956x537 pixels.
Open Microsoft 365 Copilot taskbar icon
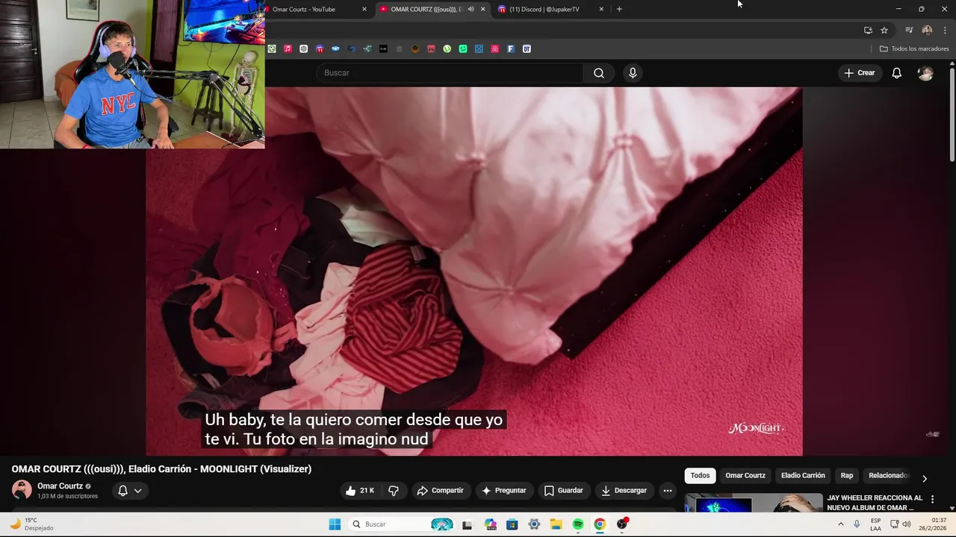point(490,524)
